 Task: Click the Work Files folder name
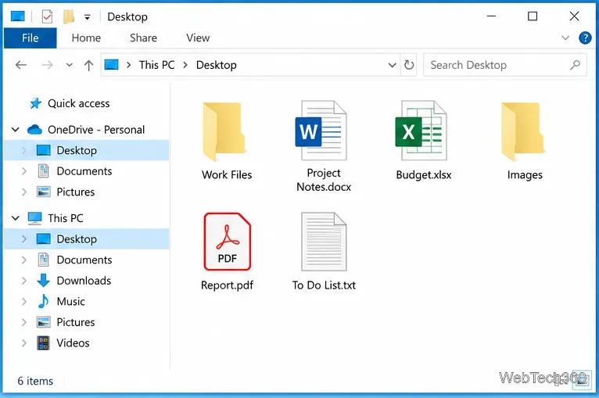coord(227,174)
